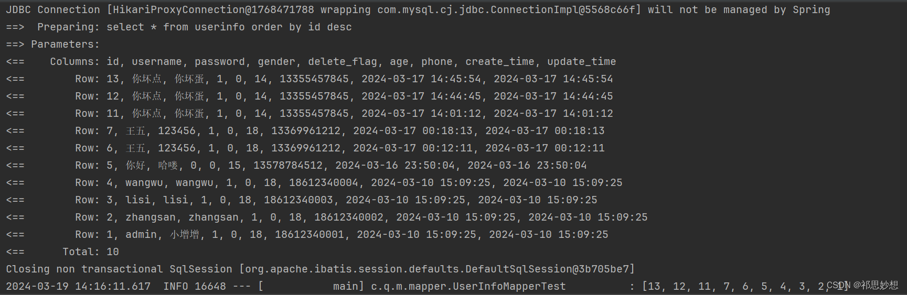Click the wangwu row
The height and width of the screenshot is (295, 907).
pyautogui.click(x=314, y=183)
